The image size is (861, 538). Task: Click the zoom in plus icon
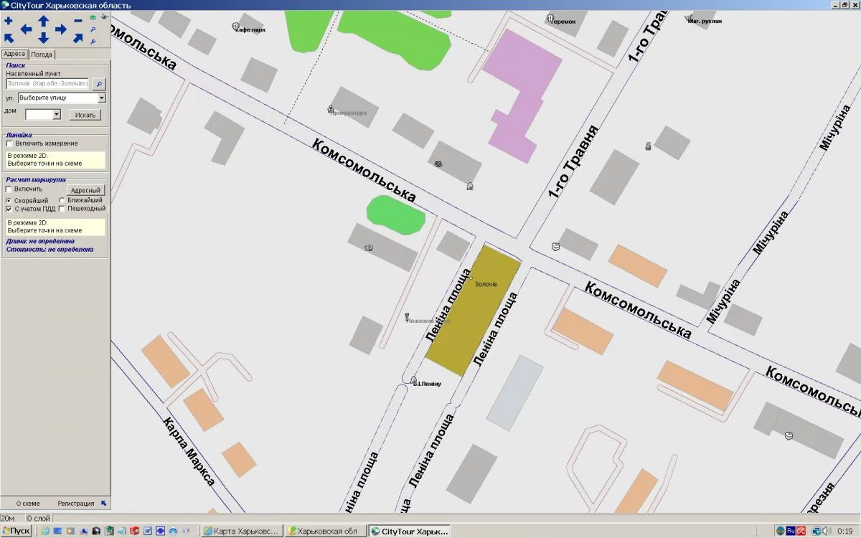tap(9, 21)
